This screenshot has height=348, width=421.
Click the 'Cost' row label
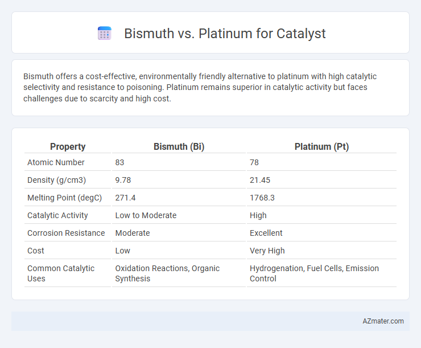[36, 251]
